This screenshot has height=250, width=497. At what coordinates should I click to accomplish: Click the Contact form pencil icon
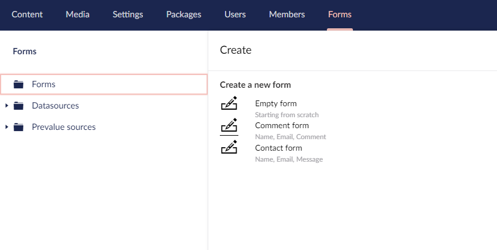click(x=229, y=147)
